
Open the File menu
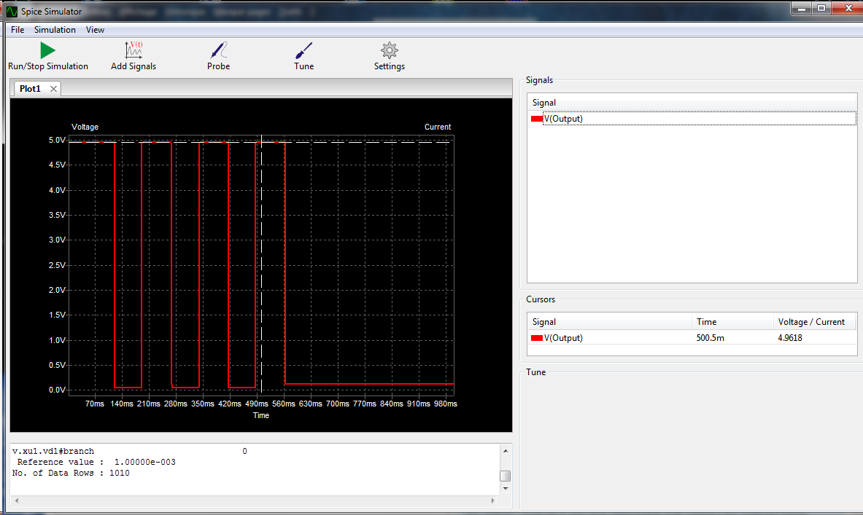[x=18, y=30]
